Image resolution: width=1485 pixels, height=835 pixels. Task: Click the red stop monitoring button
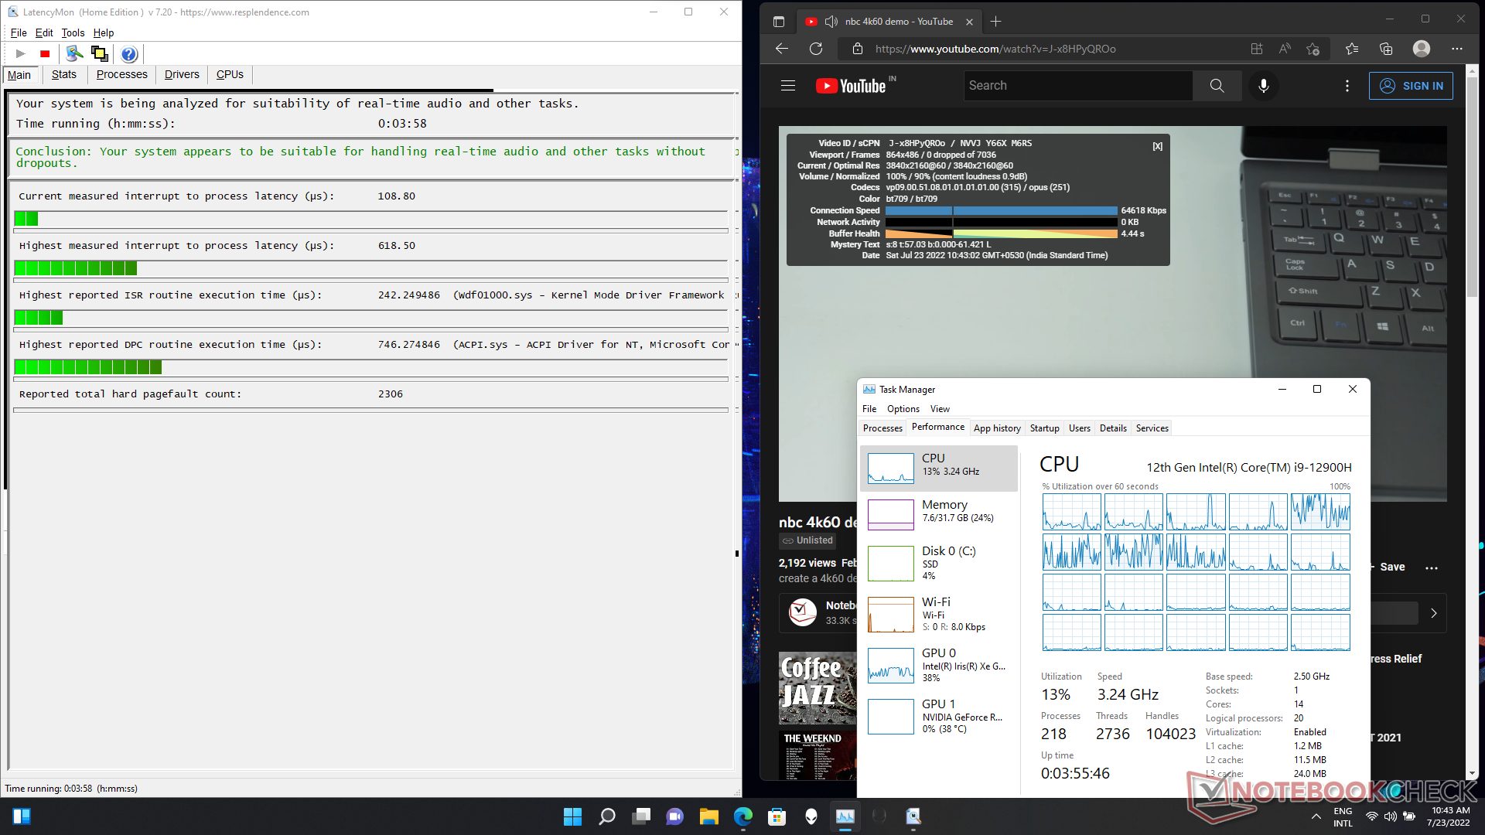[x=45, y=53]
